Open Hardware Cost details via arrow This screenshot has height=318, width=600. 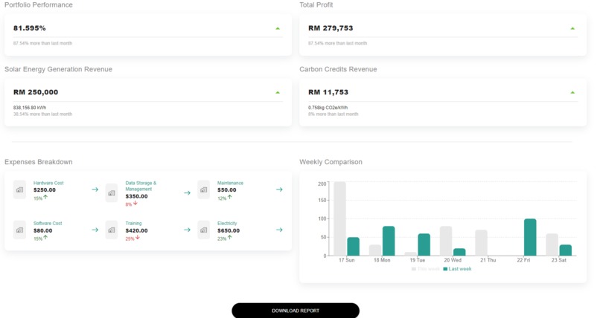click(x=95, y=189)
